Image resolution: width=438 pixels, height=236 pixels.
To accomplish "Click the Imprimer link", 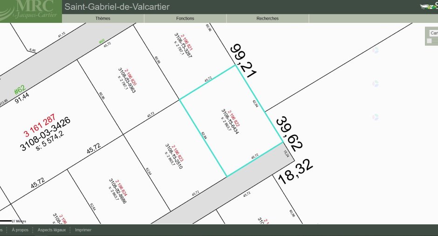I will pos(83,230).
